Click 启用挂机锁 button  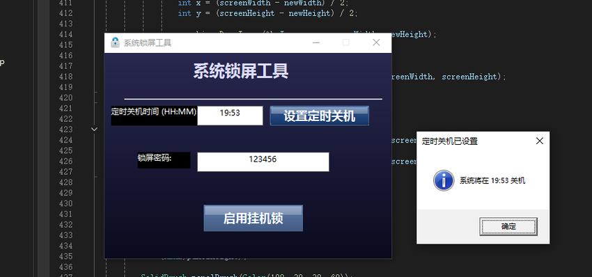pos(253,218)
